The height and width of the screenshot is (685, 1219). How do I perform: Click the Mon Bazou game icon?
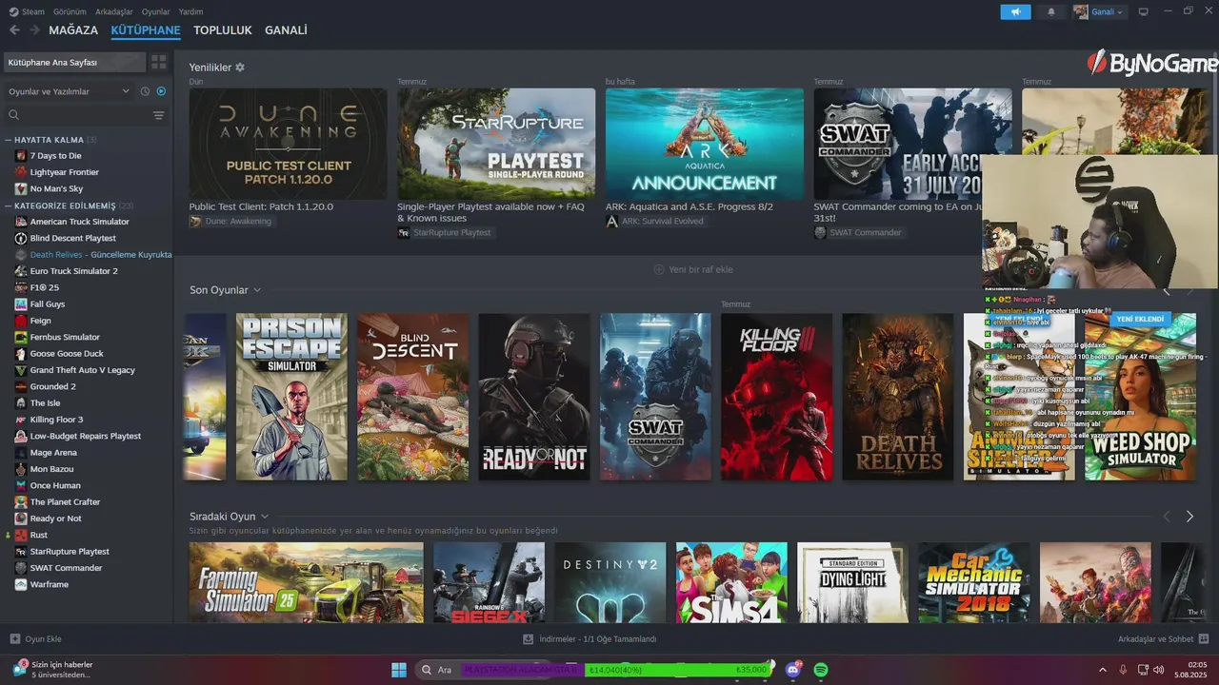(21, 469)
